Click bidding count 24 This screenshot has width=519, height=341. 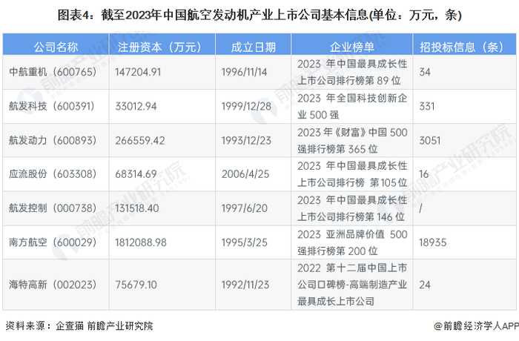425,285
